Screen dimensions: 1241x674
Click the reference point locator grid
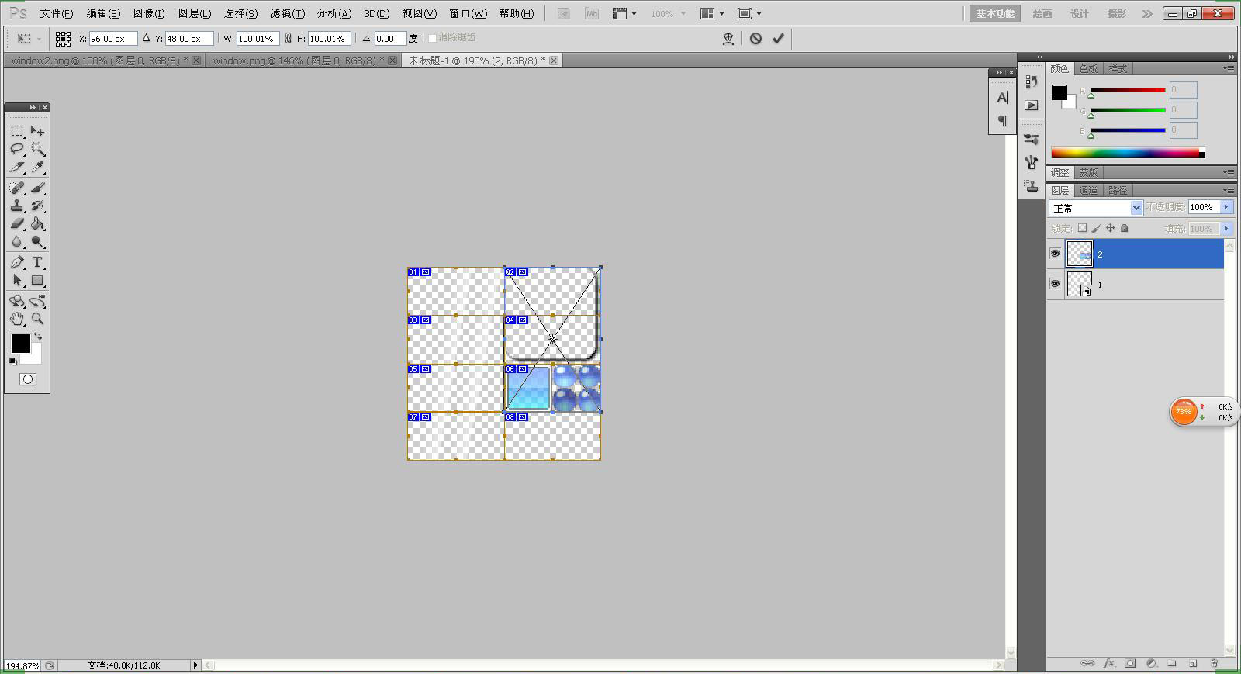64,39
